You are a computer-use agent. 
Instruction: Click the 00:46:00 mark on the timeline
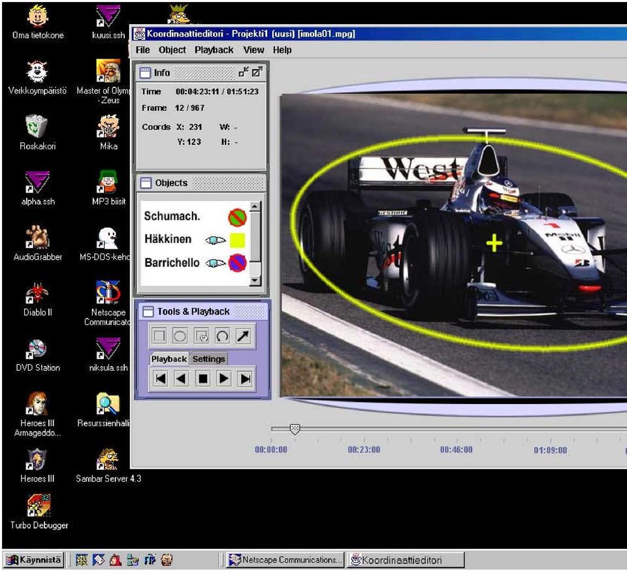pos(457,450)
